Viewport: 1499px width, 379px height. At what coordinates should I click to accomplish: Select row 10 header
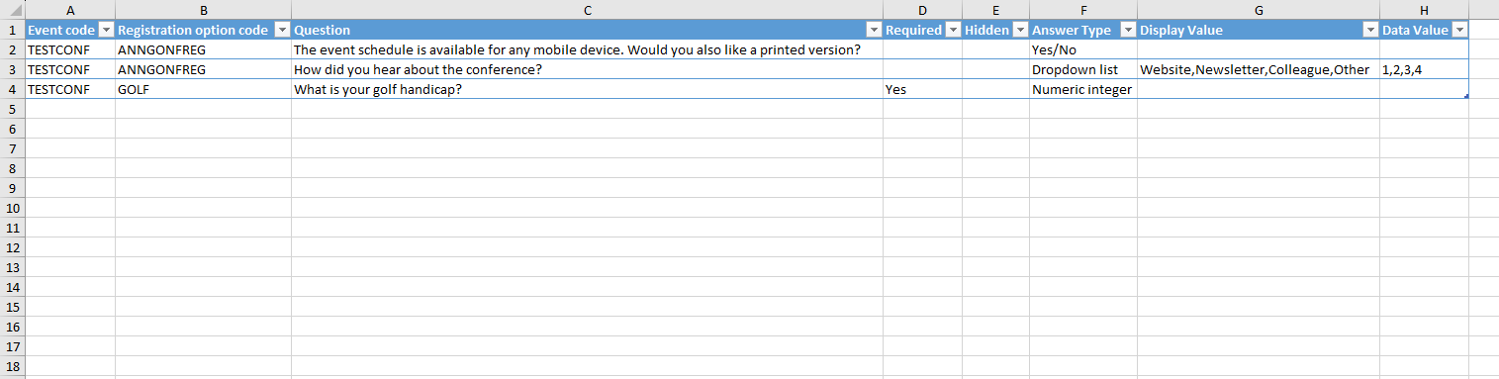(12, 208)
